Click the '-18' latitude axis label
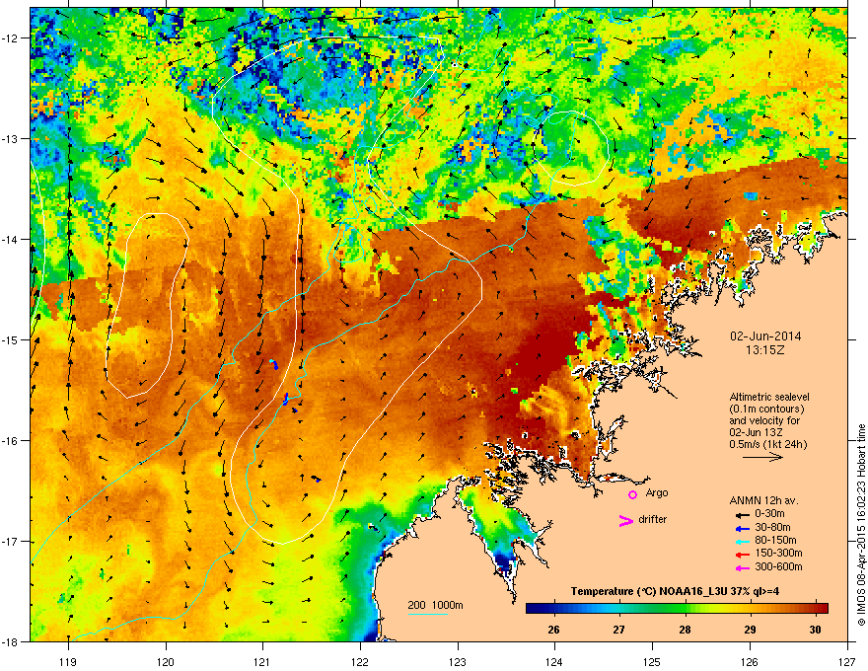 pos(10,642)
